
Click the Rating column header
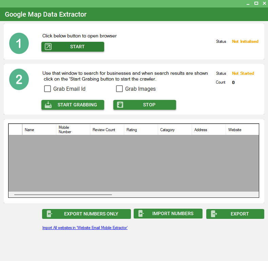[141, 130]
